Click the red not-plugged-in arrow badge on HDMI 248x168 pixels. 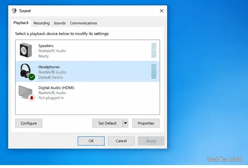pyautogui.click(x=32, y=98)
